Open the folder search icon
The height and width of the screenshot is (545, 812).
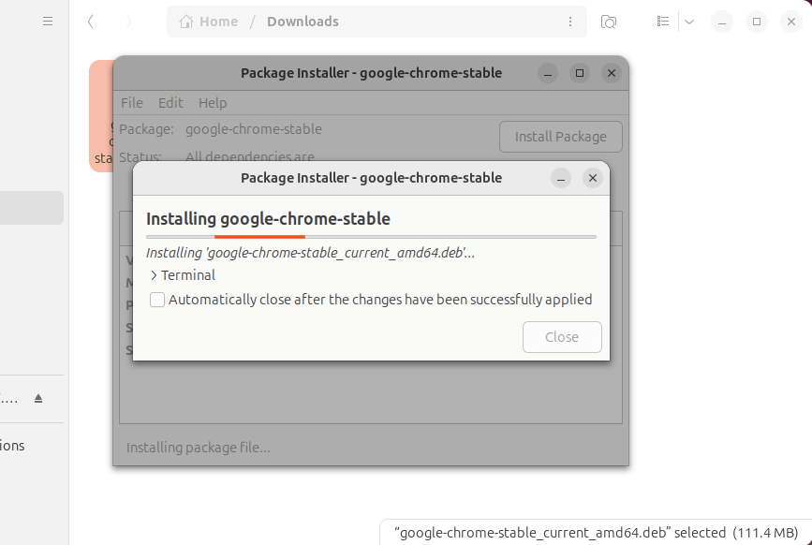pos(609,22)
